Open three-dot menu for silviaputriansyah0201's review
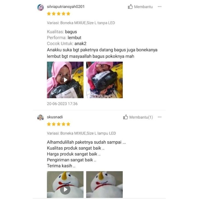The height and width of the screenshot is (199, 199). (x=160, y=7)
